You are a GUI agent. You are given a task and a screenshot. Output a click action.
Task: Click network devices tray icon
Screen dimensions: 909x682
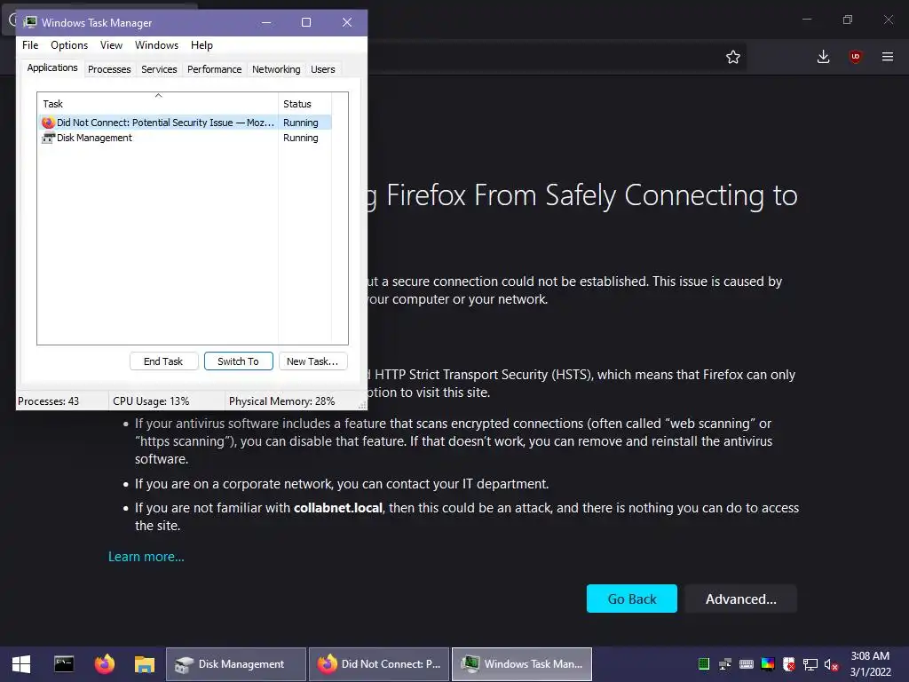[725, 664]
